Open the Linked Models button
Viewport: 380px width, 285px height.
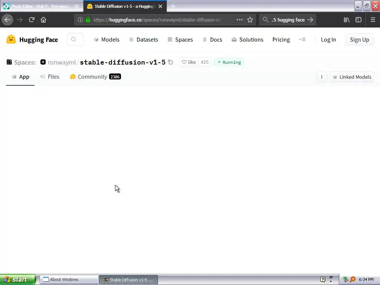click(x=352, y=77)
